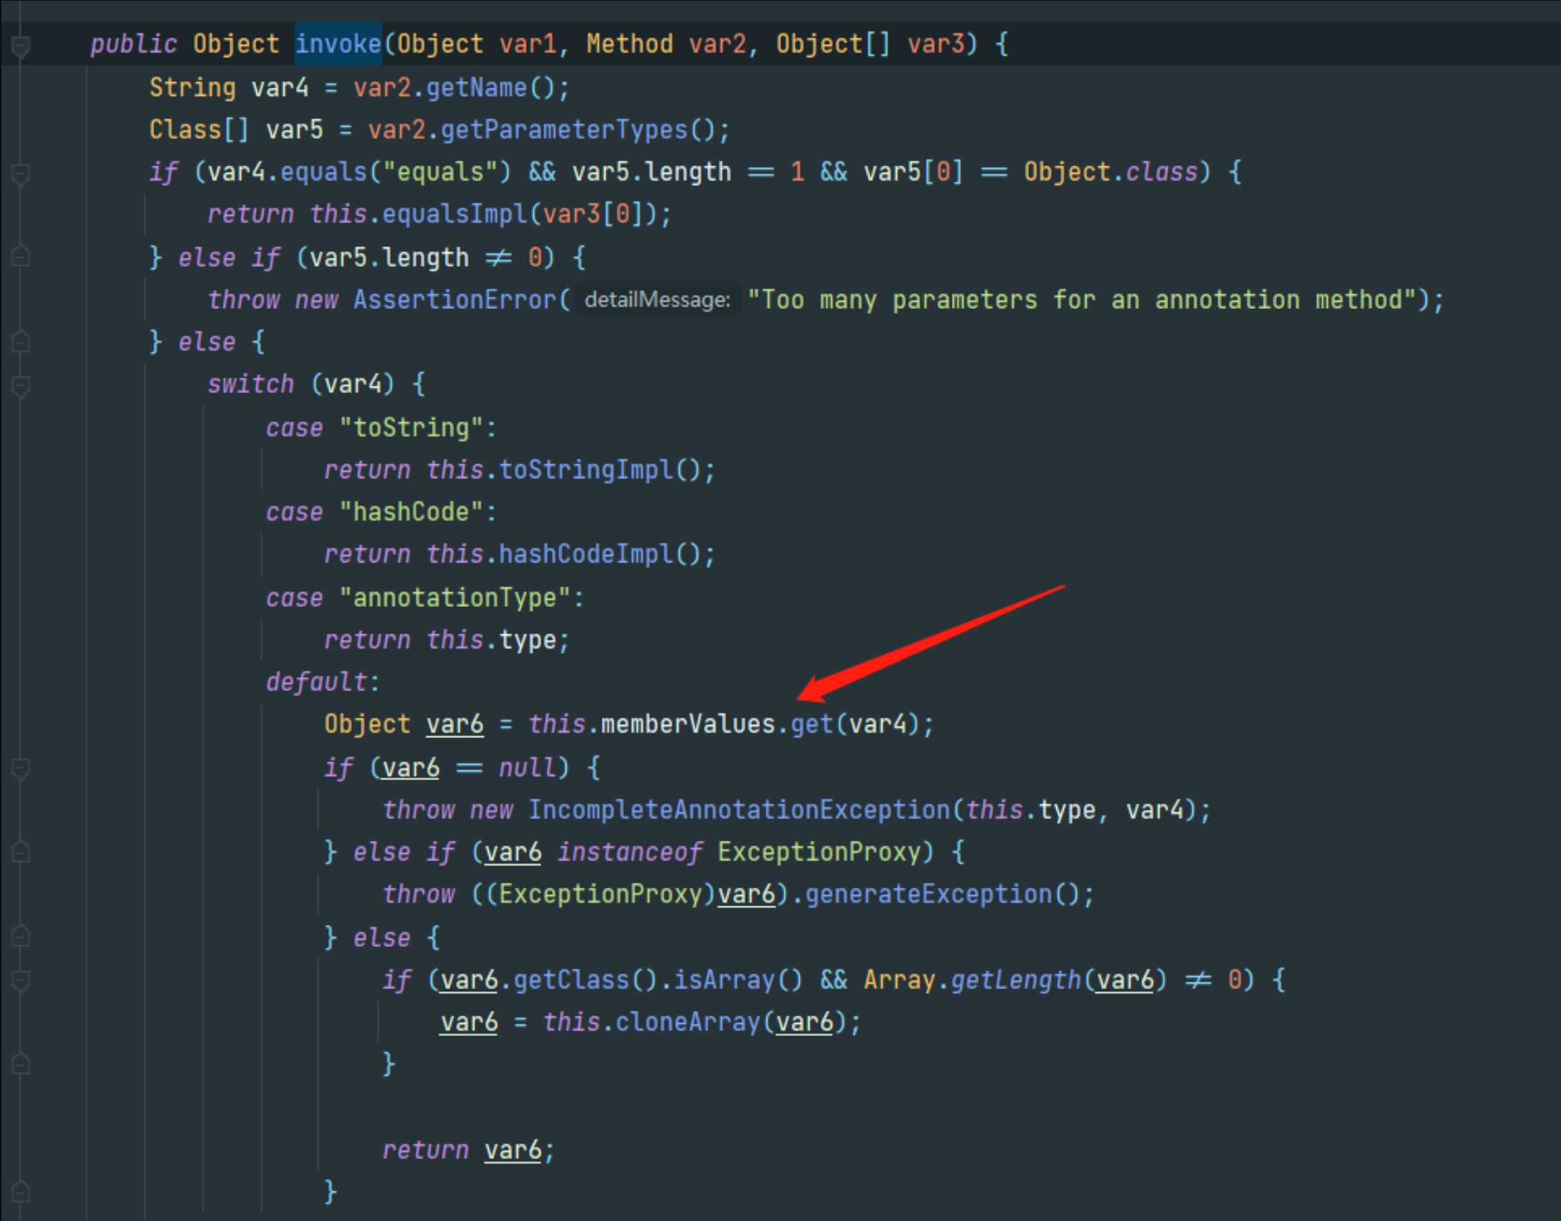Click the 'getParameterTypes' method call

[564, 130]
